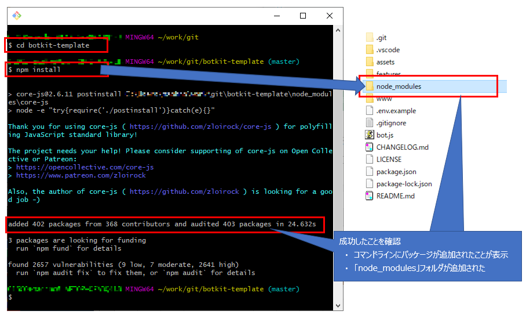Open the github.com/zloirock author link
The image size is (526, 318).
(x=184, y=191)
